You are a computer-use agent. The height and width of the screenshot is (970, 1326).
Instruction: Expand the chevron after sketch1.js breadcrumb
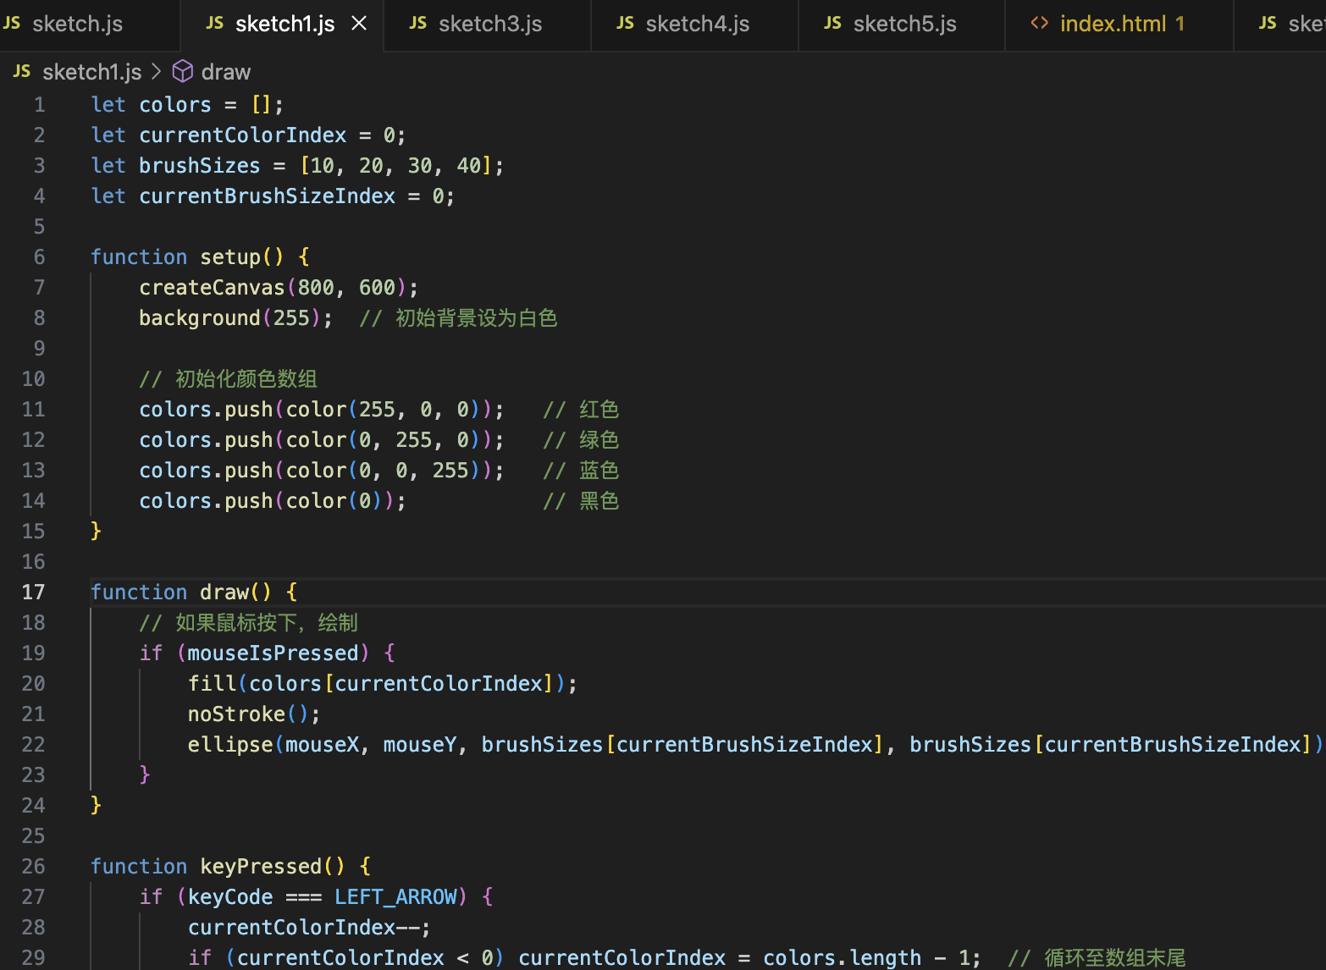(x=157, y=71)
